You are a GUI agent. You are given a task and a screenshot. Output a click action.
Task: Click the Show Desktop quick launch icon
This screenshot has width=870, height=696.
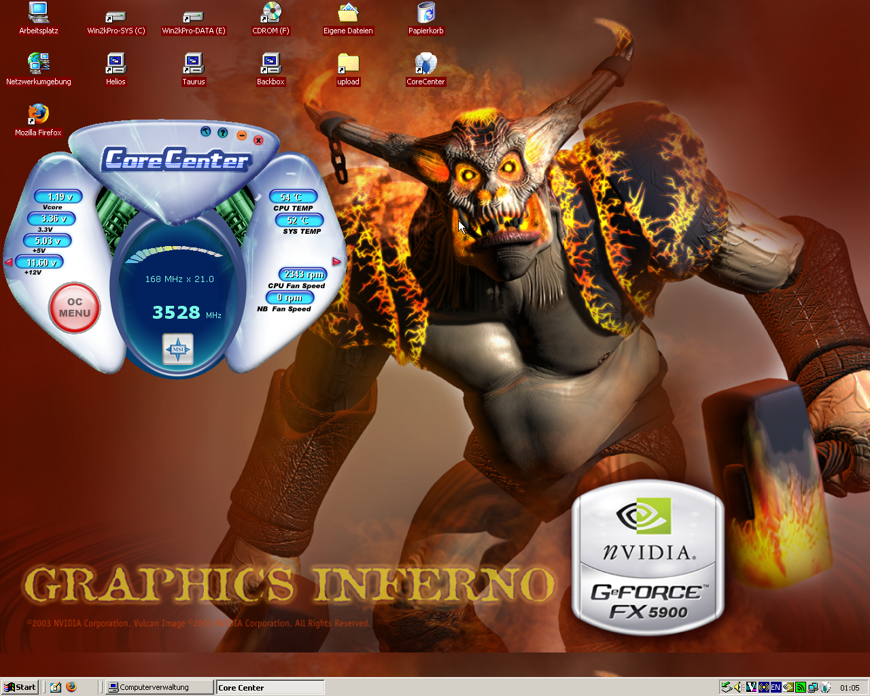(56, 687)
